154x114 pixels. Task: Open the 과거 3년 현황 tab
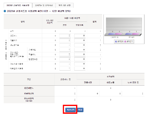(64, 5)
